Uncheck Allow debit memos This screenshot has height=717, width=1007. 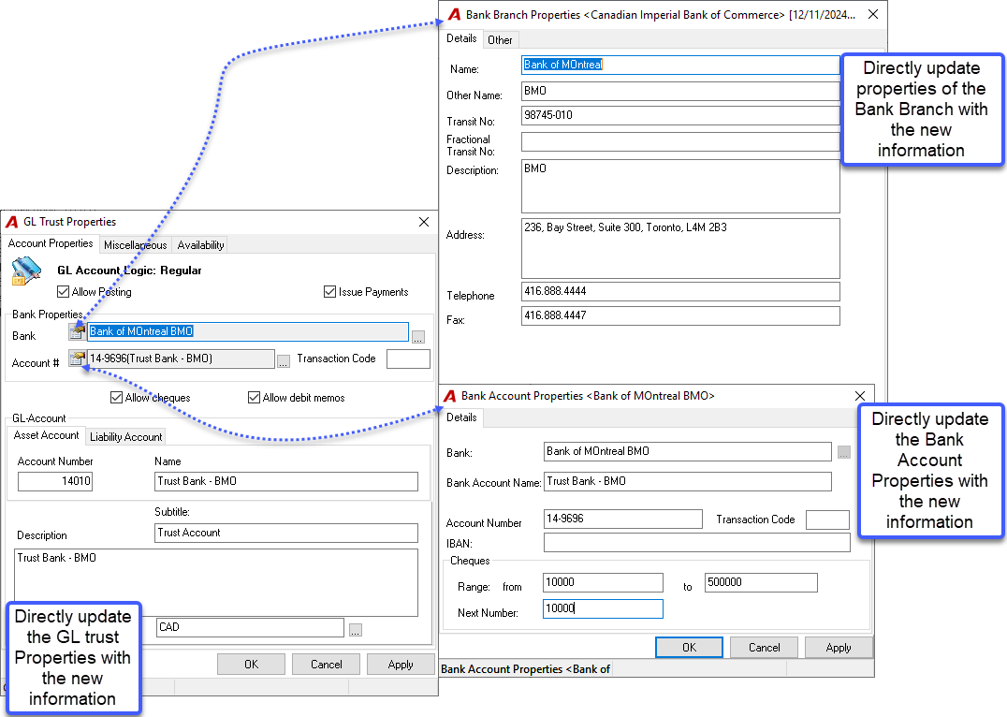point(255,398)
